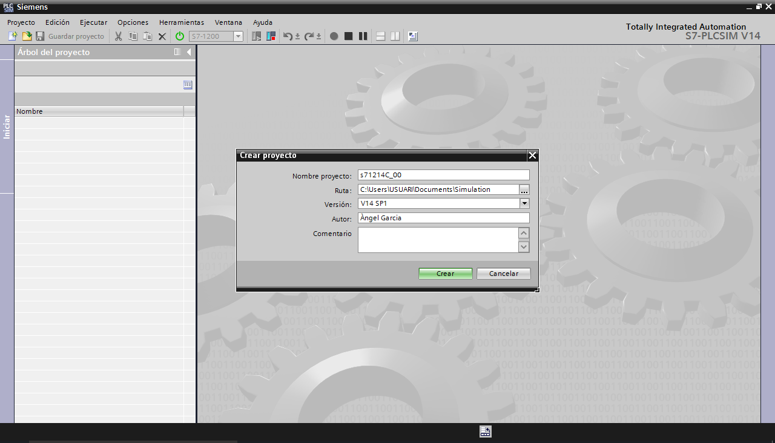Click the Crear button
This screenshot has height=443, width=775.
pos(445,274)
